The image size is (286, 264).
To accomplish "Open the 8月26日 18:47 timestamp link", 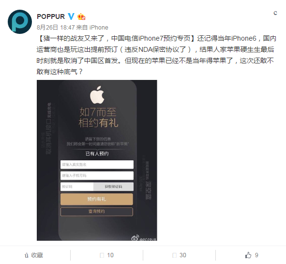I will click(x=56, y=28).
